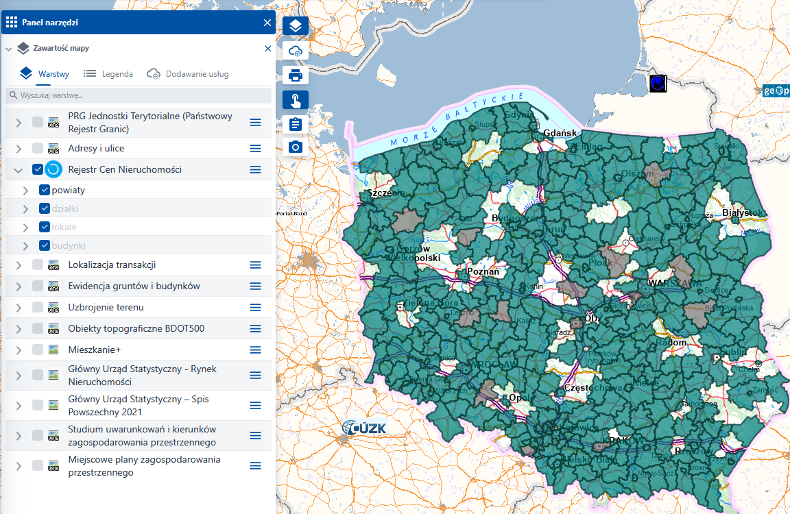Click the printer icon to print map
This screenshot has height=514, width=790.
click(296, 75)
